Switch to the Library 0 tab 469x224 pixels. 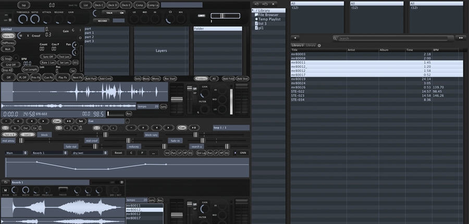click(x=298, y=45)
